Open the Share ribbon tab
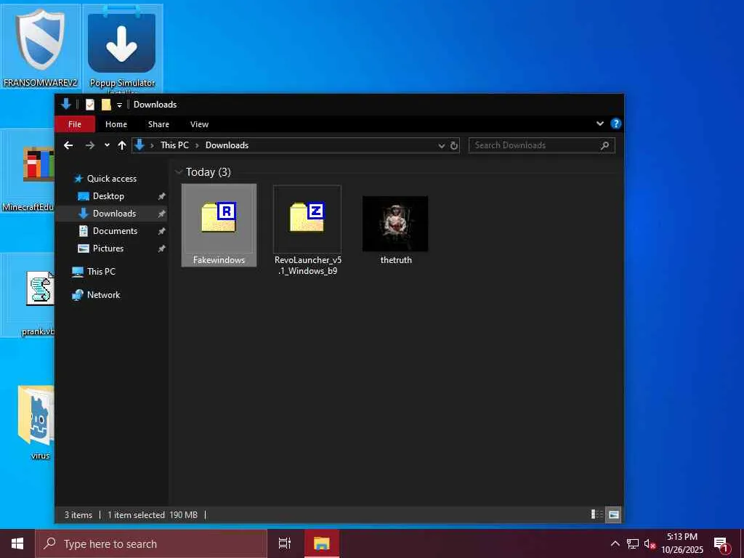Screen dimensions: 744x558 point(158,124)
